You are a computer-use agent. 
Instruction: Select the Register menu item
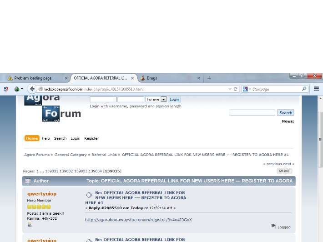(91, 138)
